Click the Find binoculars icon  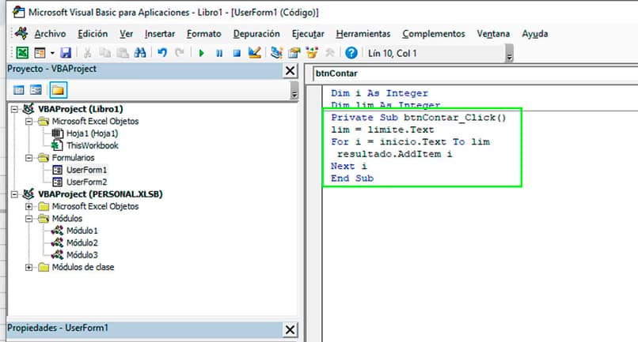pos(140,53)
